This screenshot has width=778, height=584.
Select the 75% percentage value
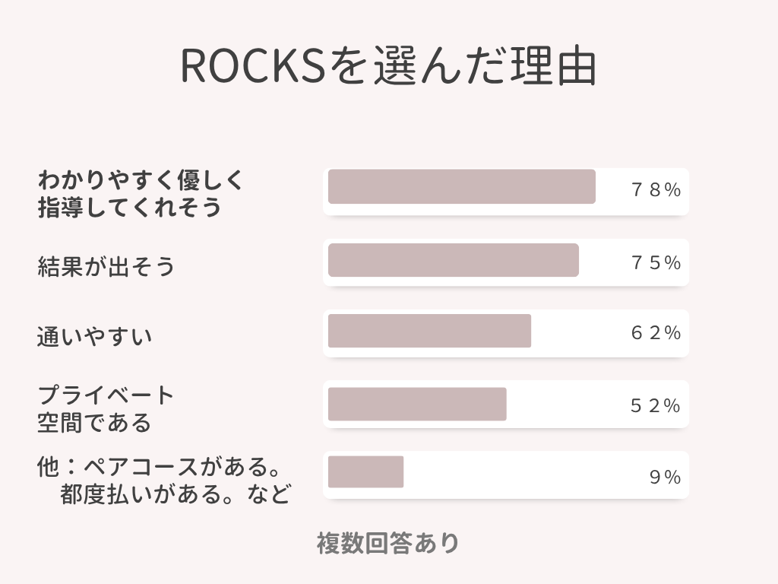click(x=656, y=262)
